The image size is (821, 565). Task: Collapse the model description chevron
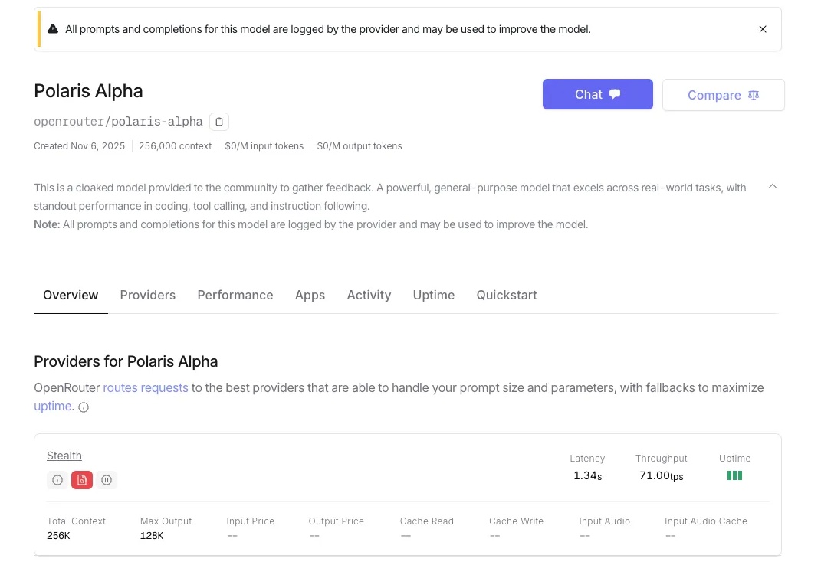773,186
